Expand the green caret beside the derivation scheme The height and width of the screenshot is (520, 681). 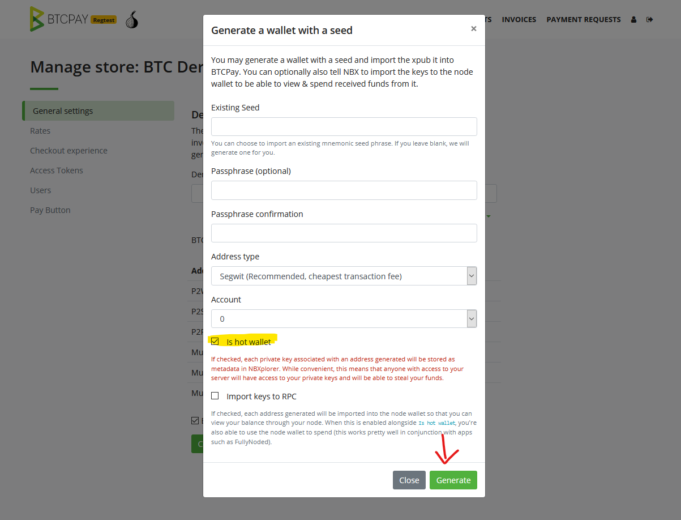click(488, 216)
